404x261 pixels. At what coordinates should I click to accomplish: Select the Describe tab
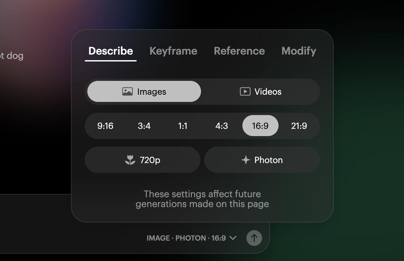[111, 51]
